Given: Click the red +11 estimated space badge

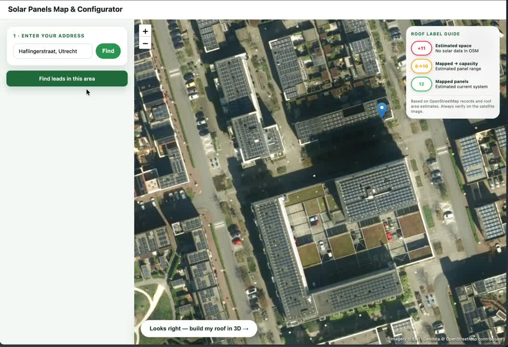Looking at the screenshot, I should [422, 48].
